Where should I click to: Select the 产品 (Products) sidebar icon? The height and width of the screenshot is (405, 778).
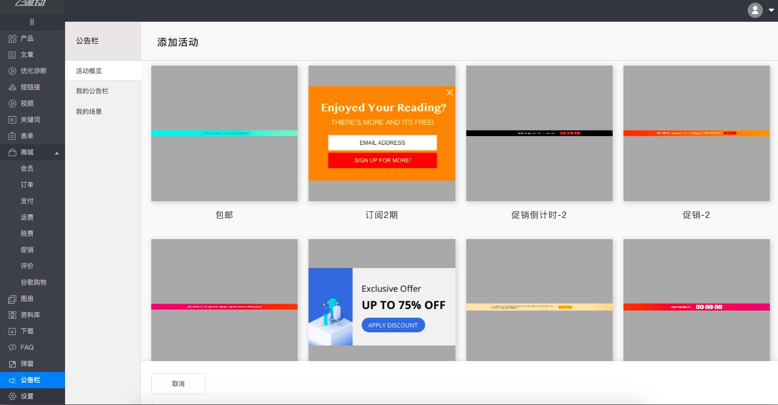point(12,38)
